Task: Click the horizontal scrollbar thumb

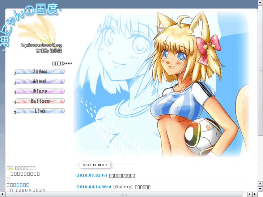Action: [124, 194]
